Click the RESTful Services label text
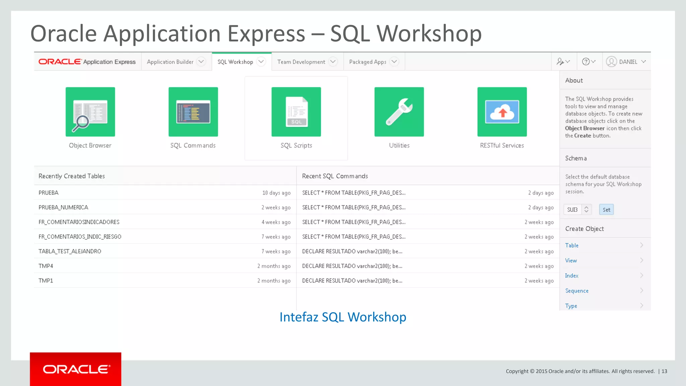 tap(502, 145)
